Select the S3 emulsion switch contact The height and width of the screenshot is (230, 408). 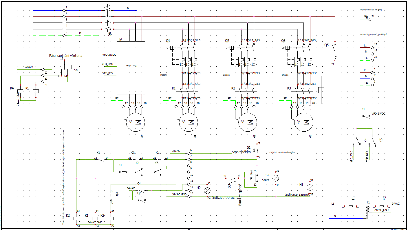pos(233,180)
